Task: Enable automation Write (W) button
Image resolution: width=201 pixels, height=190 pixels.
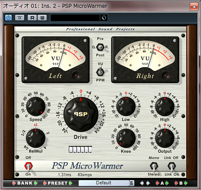Action: pyautogui.click(x=42, y=18)
